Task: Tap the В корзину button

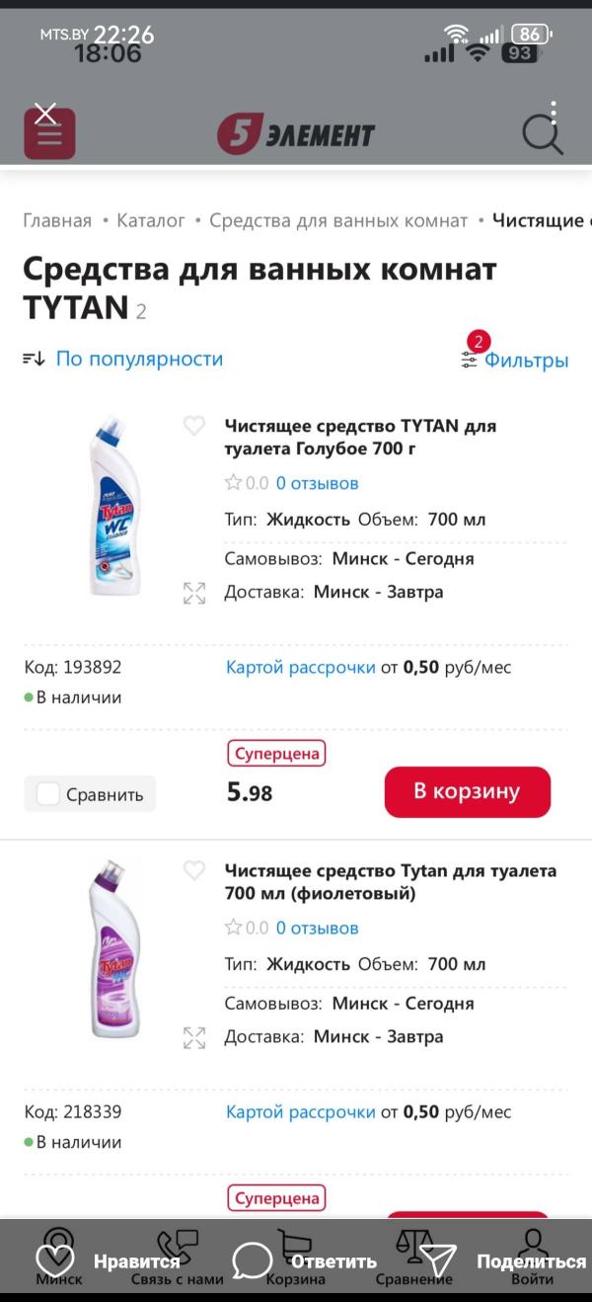Action: coord(467,791)
